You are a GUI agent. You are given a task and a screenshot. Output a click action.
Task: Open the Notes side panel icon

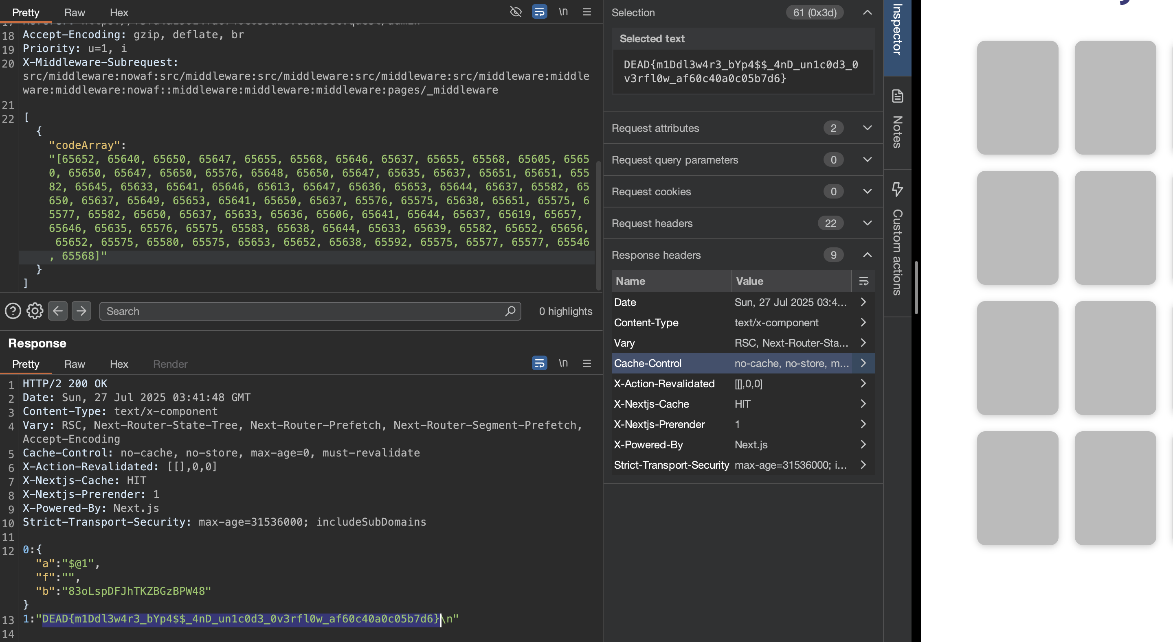[897, 96]
